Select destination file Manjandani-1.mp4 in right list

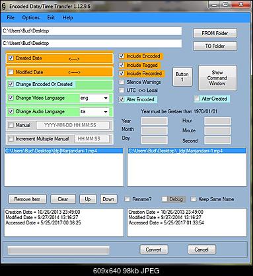coord(187,151)
